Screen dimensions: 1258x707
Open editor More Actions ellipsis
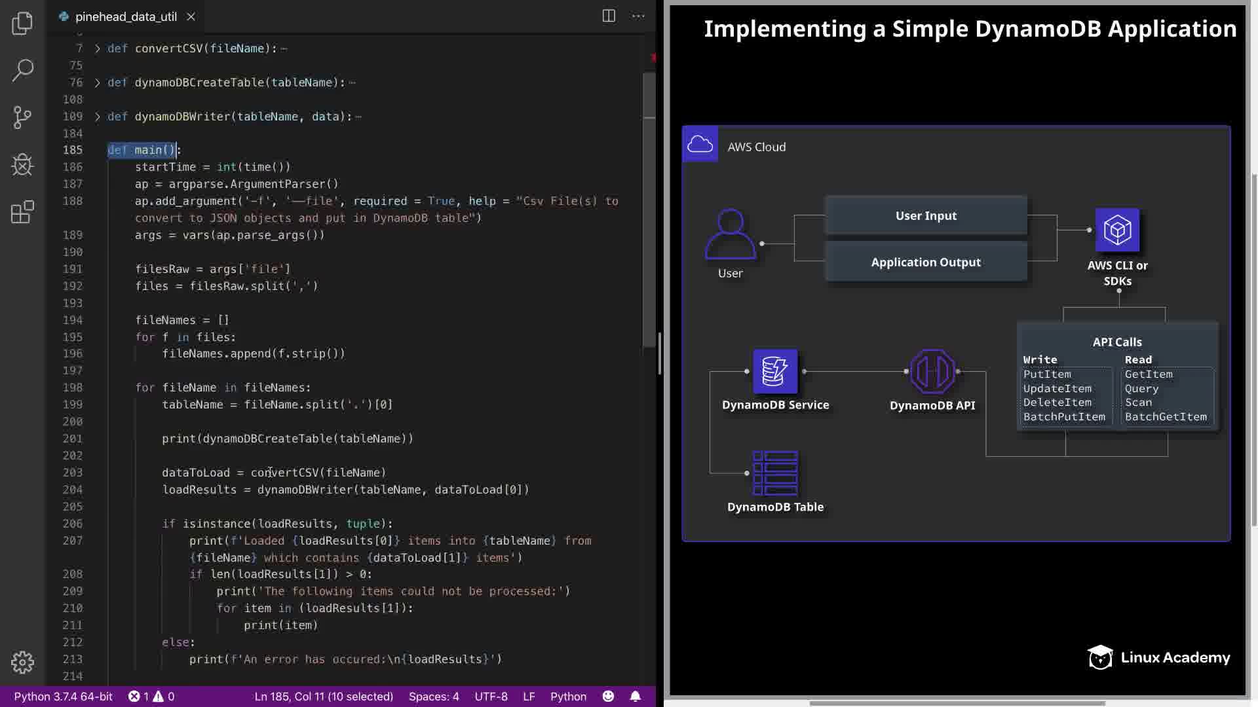[x=638, y=16]
